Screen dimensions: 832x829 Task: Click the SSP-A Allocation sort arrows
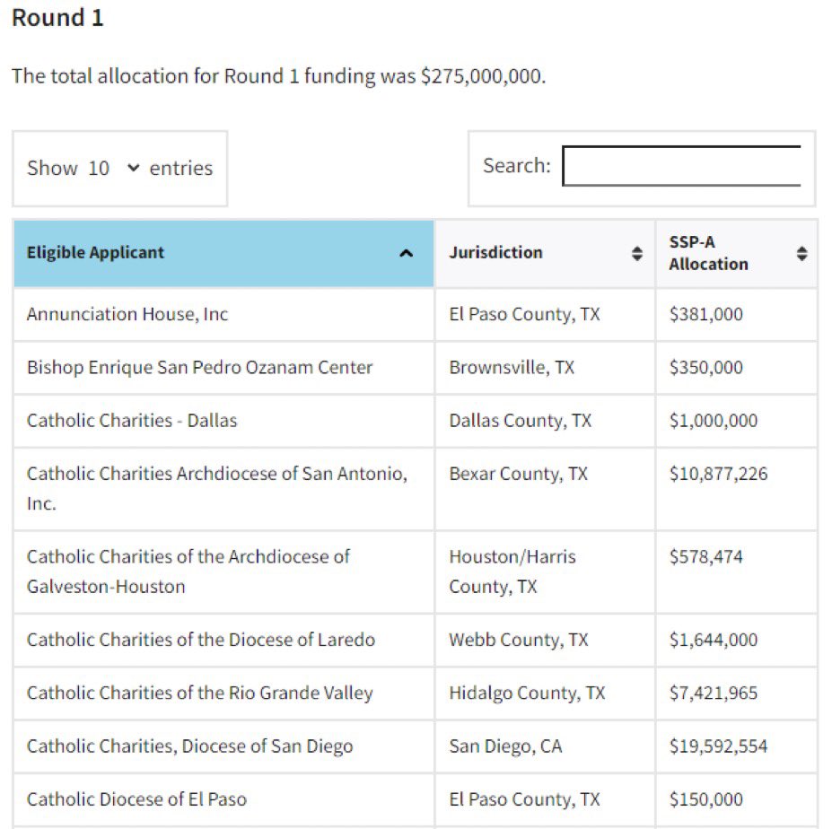tap(801, 254)
